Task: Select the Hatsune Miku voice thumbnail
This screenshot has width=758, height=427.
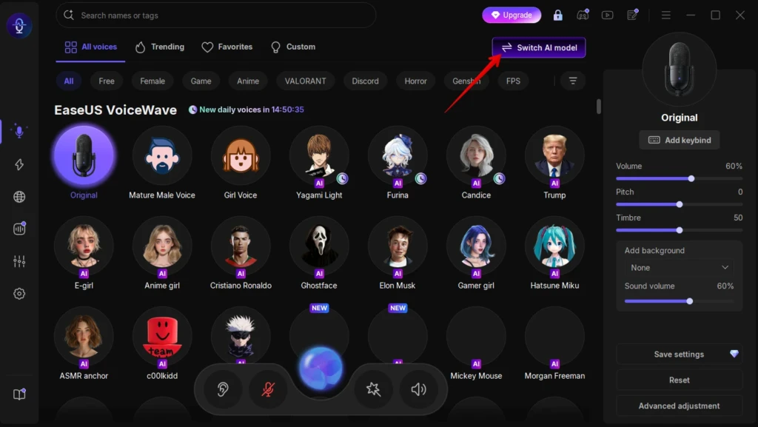Action: (x=554, y=246)
